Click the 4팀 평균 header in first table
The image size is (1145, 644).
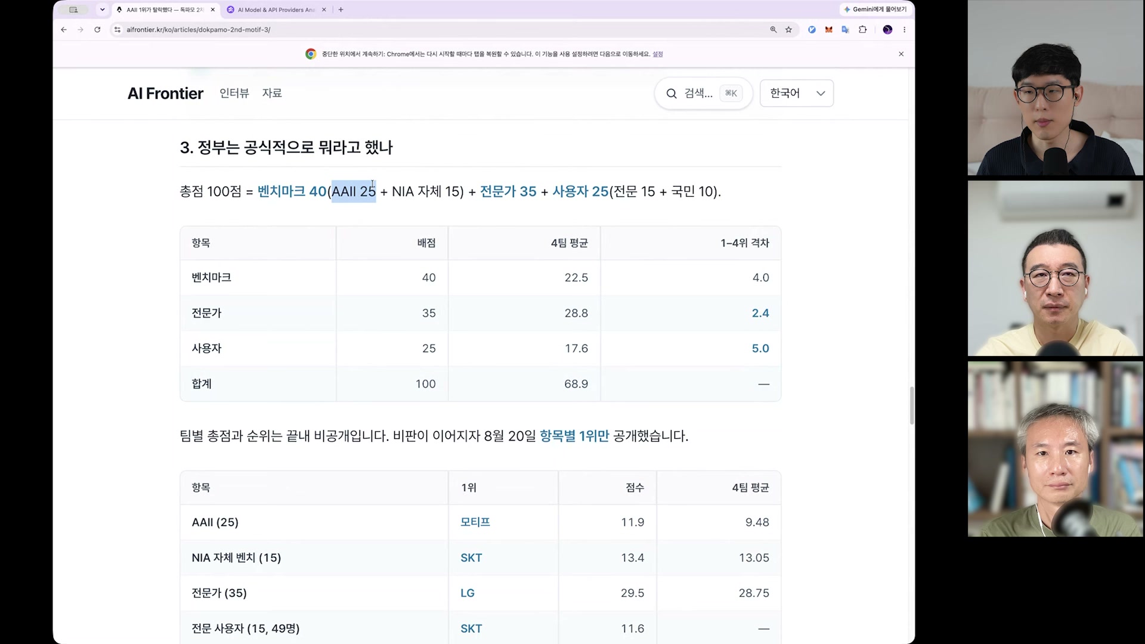coord(570,243)
